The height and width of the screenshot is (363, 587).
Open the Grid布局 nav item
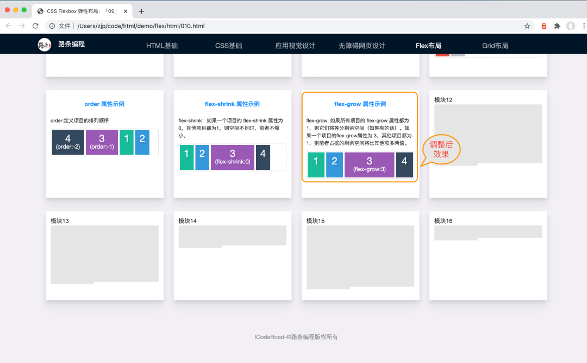pyautogui.click(x=495, y=46)
